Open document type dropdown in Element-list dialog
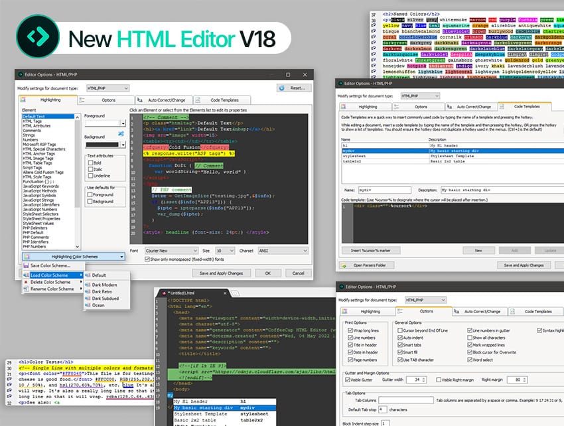Viewport: 564px width, 426px height. click(x=108, y=88)
